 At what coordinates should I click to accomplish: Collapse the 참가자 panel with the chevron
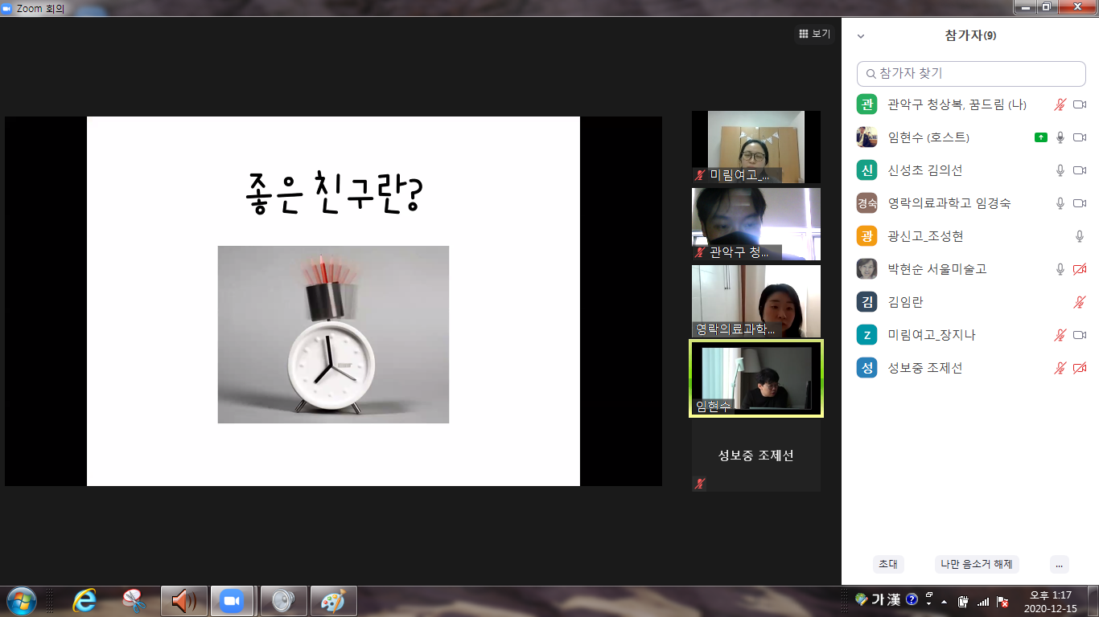(x=861, y=36)
